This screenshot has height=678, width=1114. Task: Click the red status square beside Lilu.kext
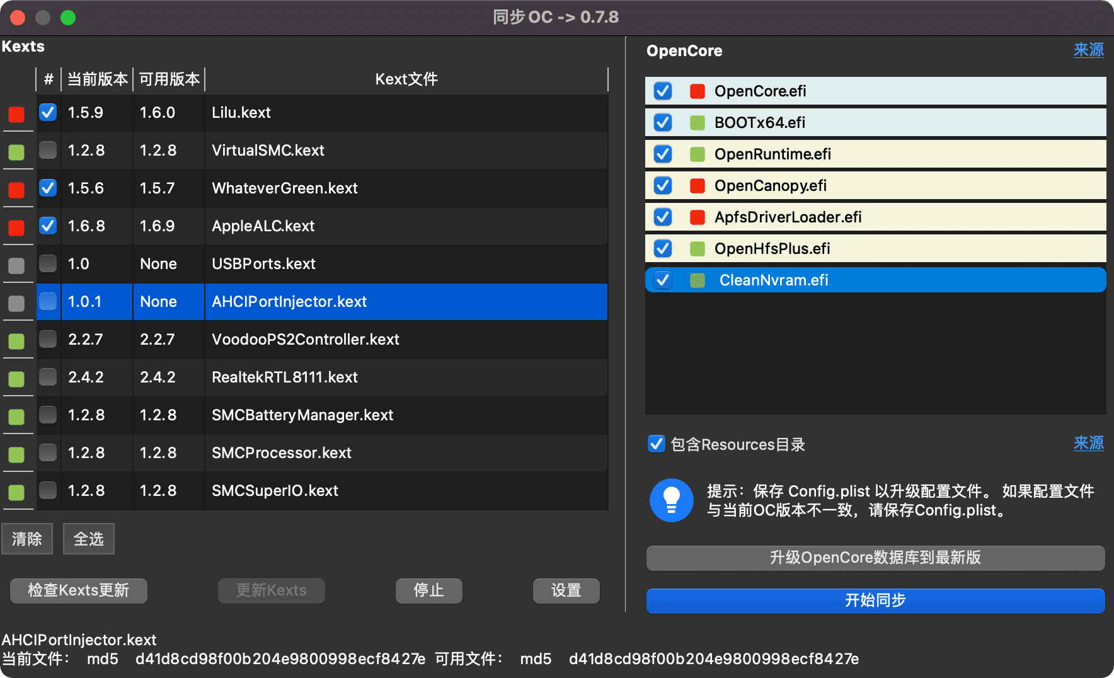coord(16,114)
